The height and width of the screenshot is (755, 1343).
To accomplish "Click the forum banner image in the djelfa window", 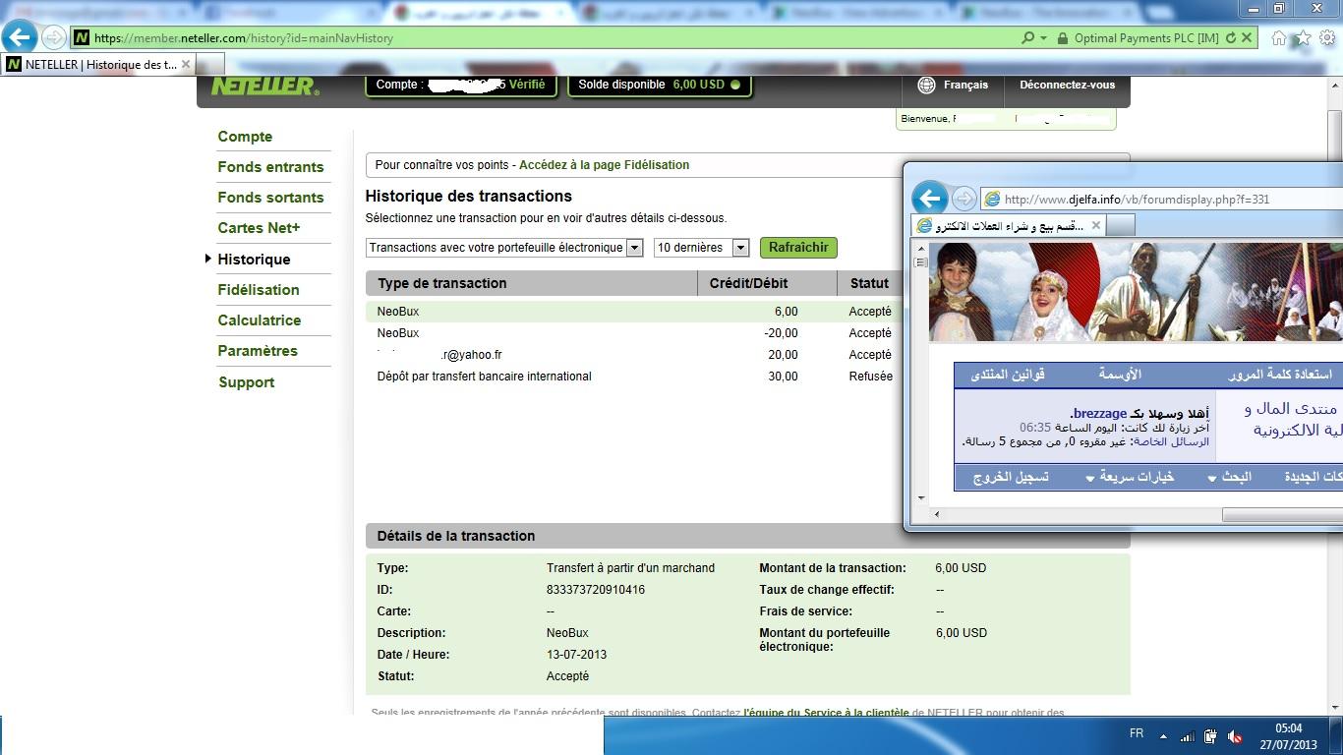I will (1136, 292).
